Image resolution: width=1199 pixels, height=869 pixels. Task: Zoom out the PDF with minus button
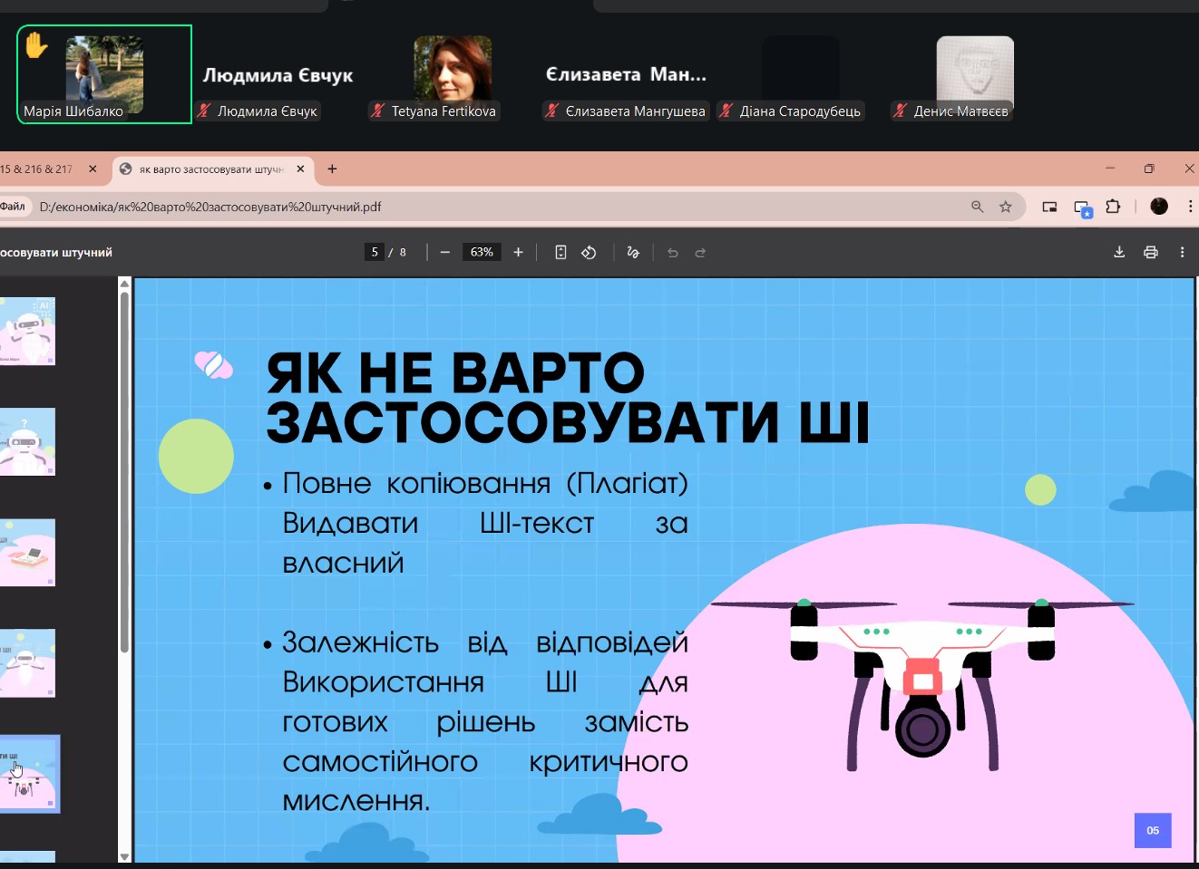(444, 253)
